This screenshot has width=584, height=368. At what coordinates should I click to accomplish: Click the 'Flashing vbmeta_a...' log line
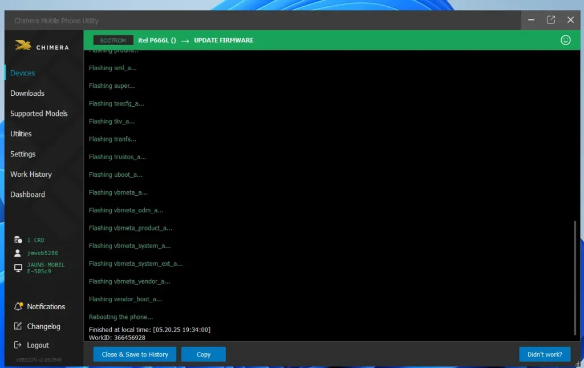coord(118,193)
